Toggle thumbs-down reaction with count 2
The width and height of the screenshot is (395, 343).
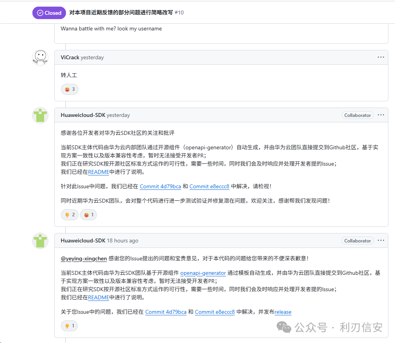[69, 215]
